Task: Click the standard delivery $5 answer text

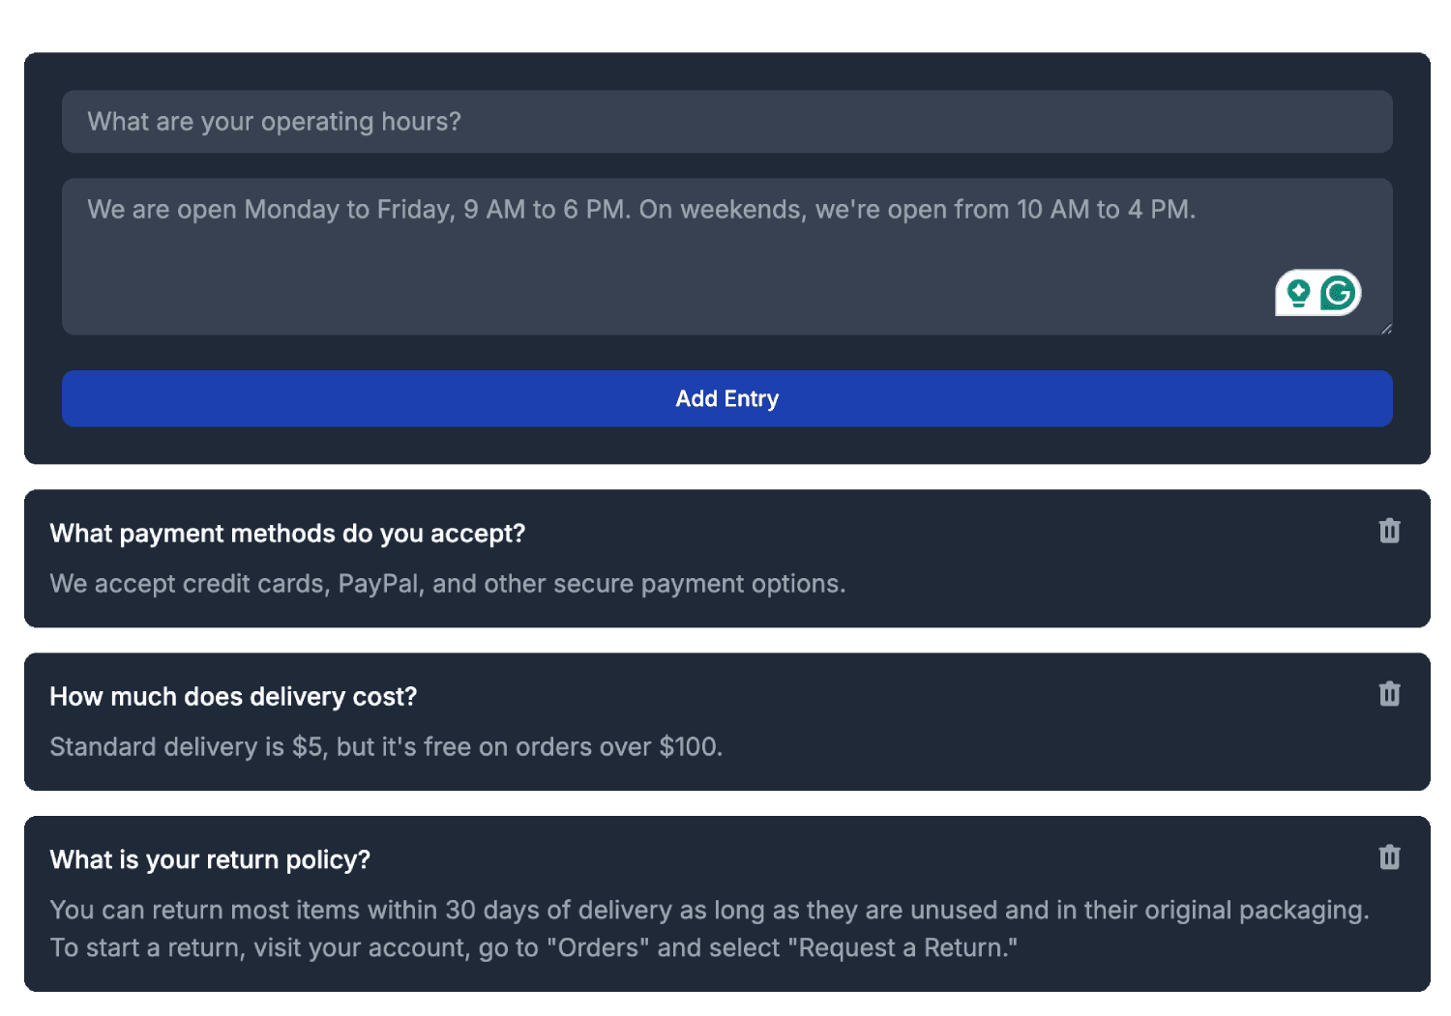Action: (x=386, y=747)
